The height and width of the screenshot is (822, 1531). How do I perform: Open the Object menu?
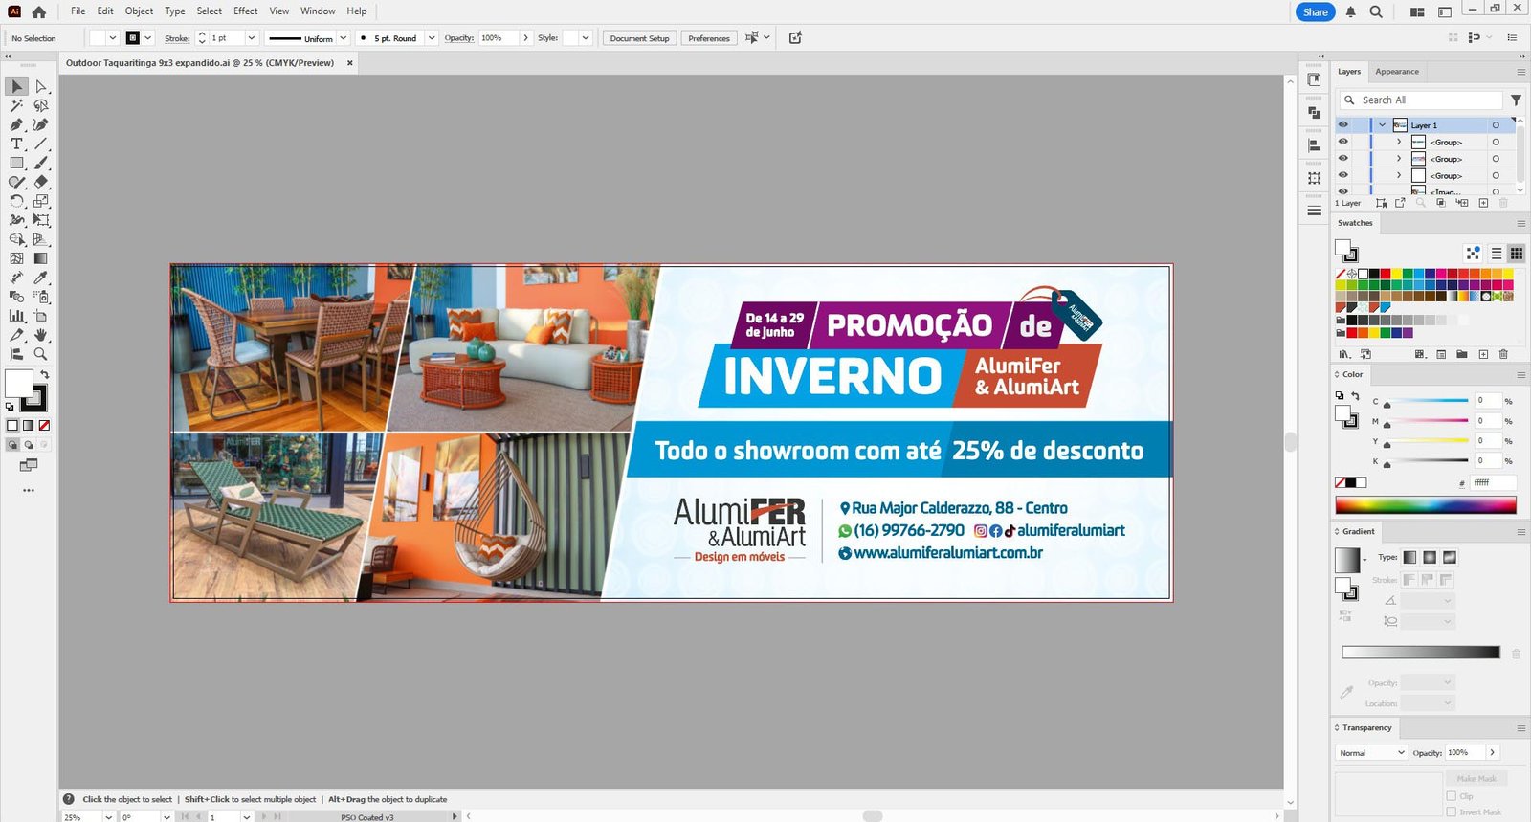pos(139,11)
